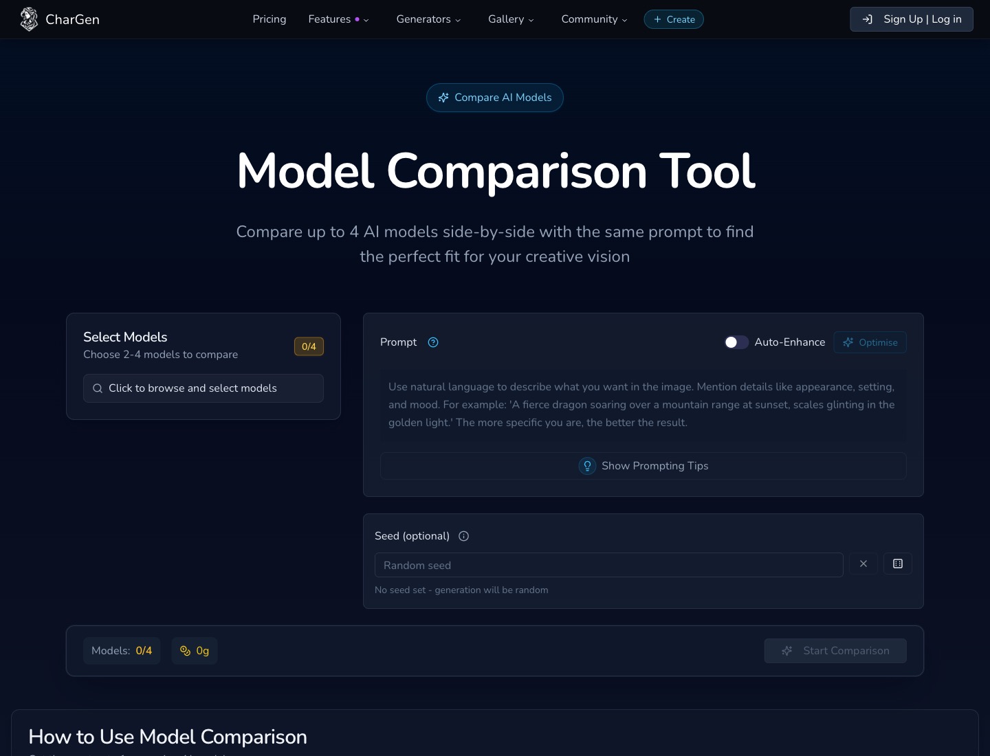This screenshot has height=756, width=990.
Task: Open the Gallery dropdown
Action: [x=511, y=19]
